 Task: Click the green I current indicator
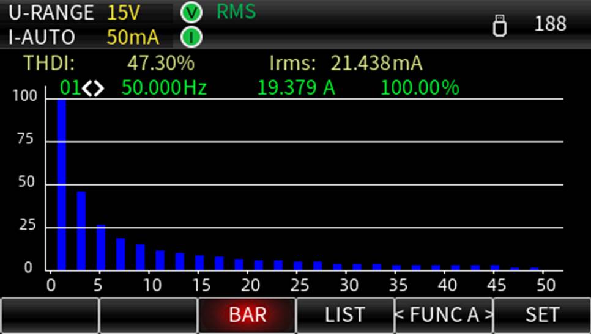click(x=191, y=37)
